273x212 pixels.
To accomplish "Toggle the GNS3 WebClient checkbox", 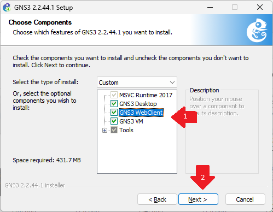I will pyautogui.click(x=114, y=113).
